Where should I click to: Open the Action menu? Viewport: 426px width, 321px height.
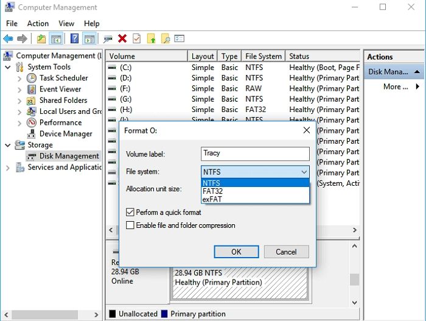point(38,23)
